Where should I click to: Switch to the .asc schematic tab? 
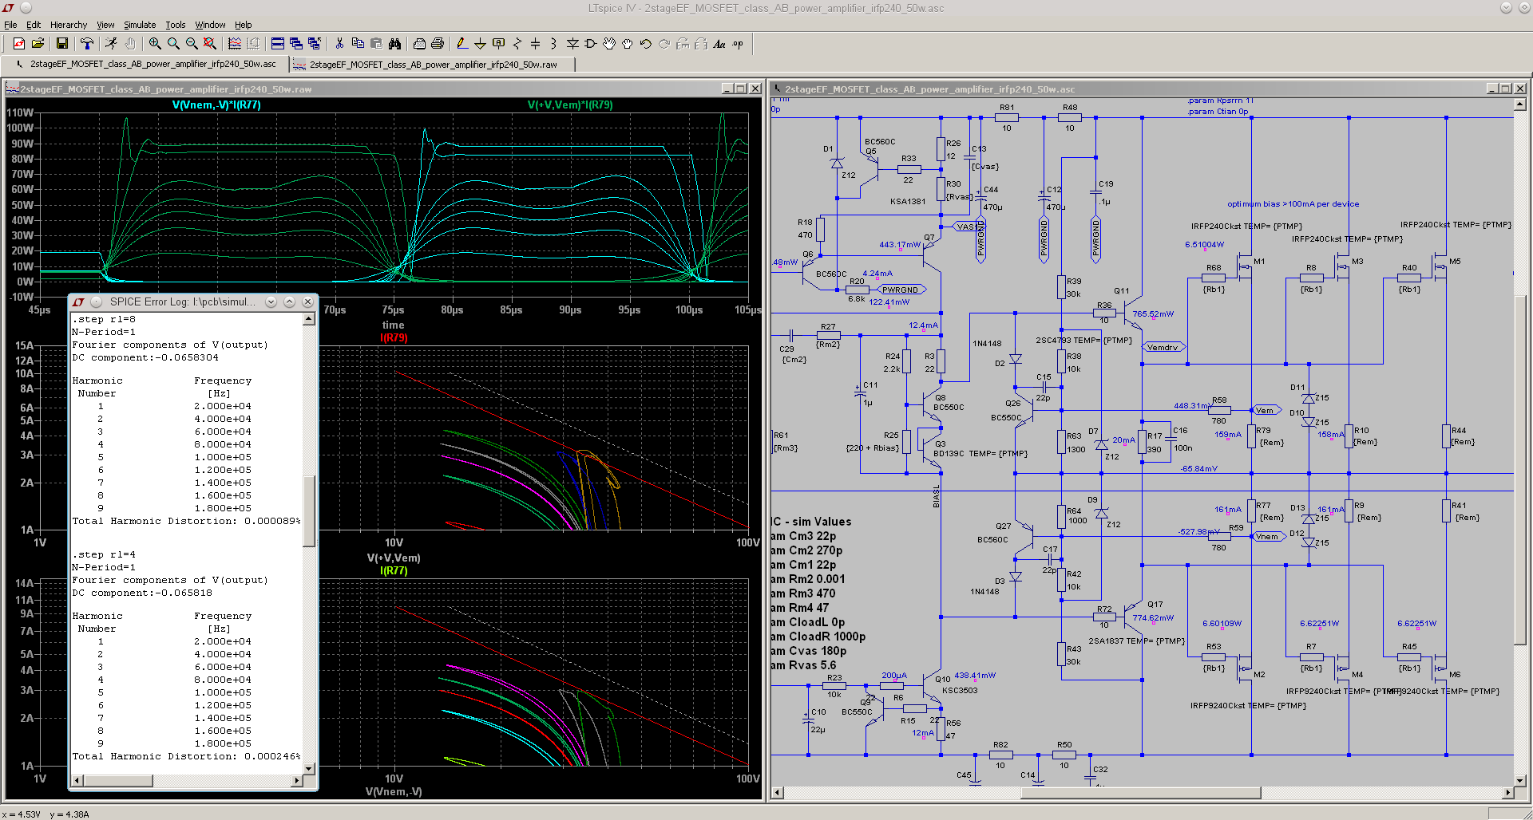(x=146, y=64)
